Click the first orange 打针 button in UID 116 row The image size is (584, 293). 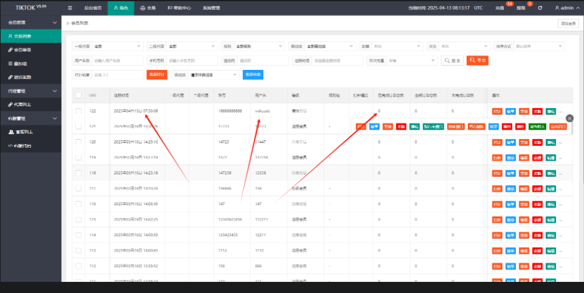497,204
